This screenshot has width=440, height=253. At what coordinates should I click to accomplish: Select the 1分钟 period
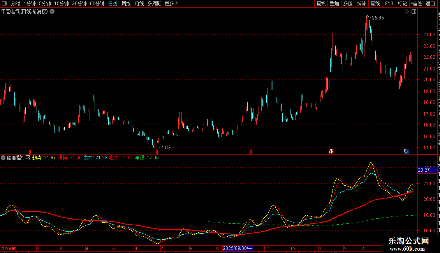(30, 4)
